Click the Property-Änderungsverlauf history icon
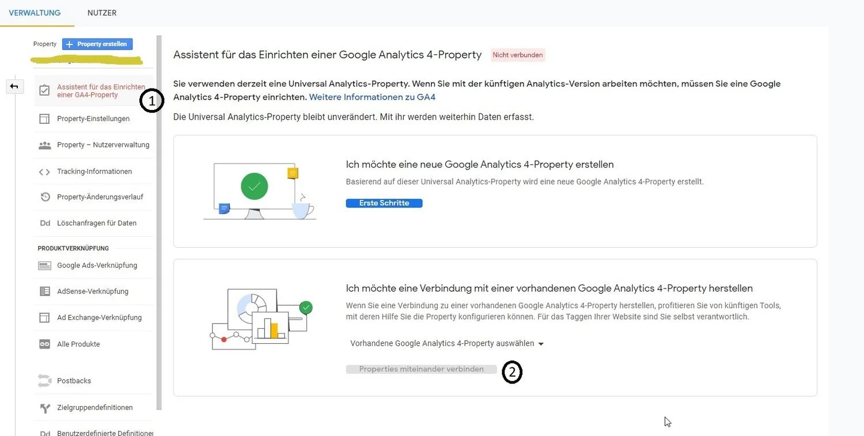Screen dimensions: 864x436 [x=45, y=197]
